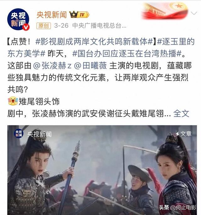This screenshot has height=215, width=201.
Task: Tap the lightning 文章 article badge
Action: 183,134
